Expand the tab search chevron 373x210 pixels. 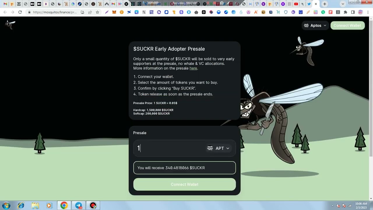pyautogui.click(x=343, y=4)
